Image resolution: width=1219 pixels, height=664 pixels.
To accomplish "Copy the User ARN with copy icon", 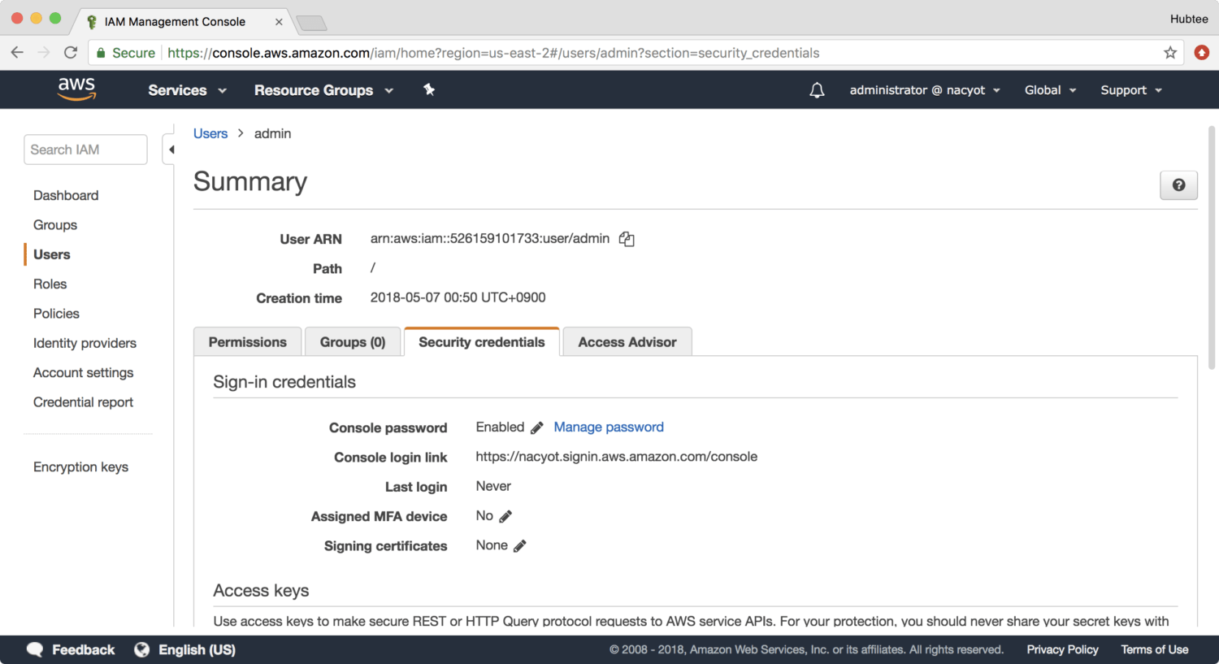I will [x=627, y=239].
